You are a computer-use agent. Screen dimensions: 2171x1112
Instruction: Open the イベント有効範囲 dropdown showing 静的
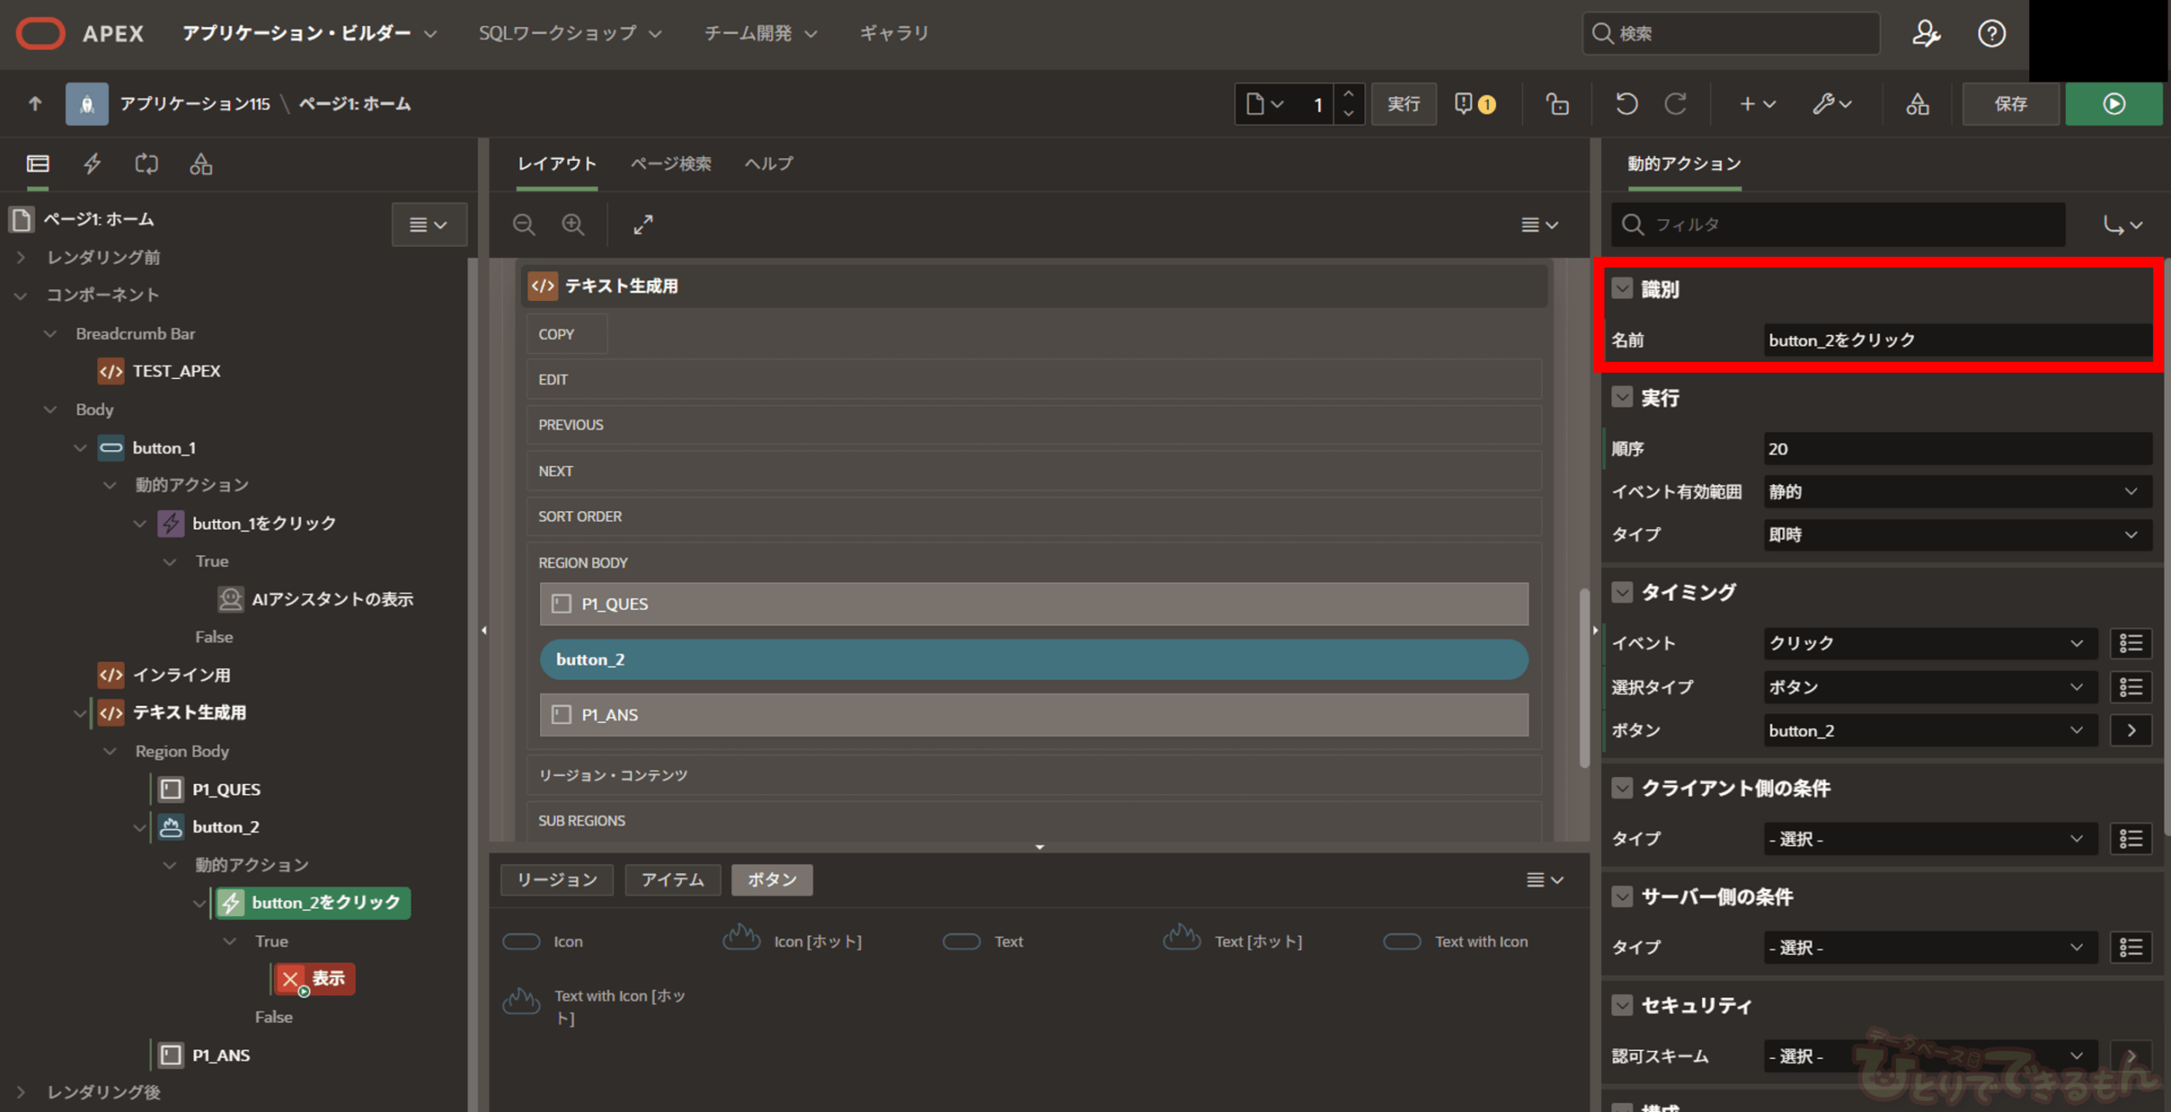click(1956, 492)
